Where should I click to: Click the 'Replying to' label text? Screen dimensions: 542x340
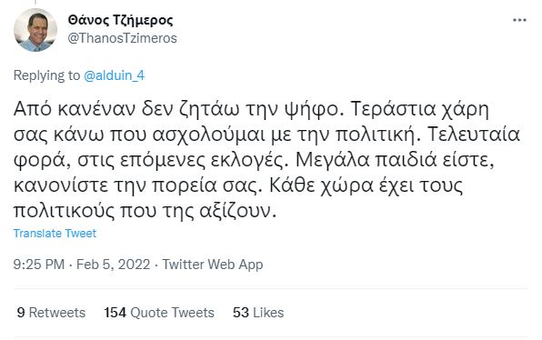[x=46, y=75]
